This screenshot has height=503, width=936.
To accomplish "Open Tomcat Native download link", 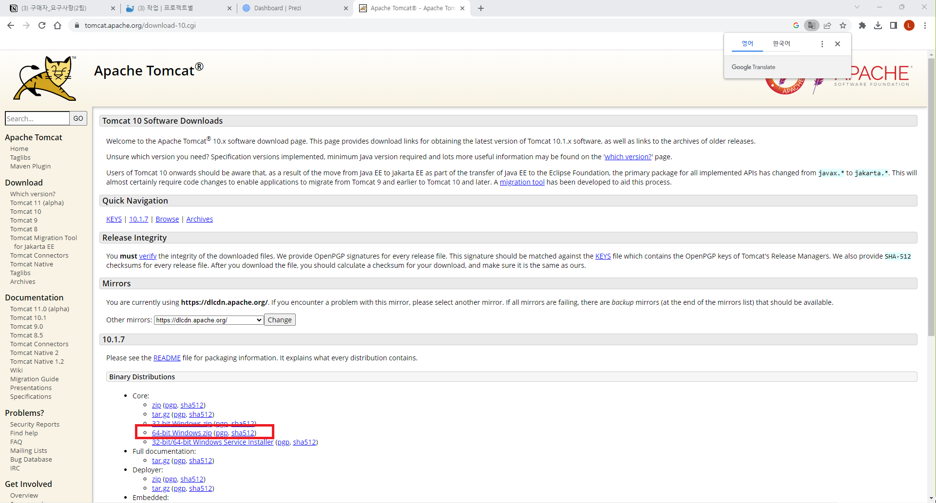I will coord(32,264).
